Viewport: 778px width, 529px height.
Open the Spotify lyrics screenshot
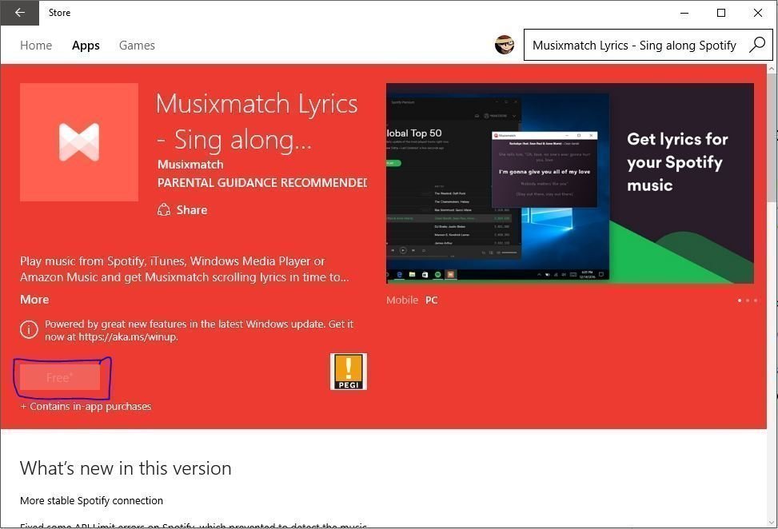(x=569, y=183)
